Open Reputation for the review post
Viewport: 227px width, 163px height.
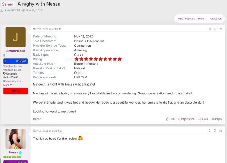click(186, 119)
